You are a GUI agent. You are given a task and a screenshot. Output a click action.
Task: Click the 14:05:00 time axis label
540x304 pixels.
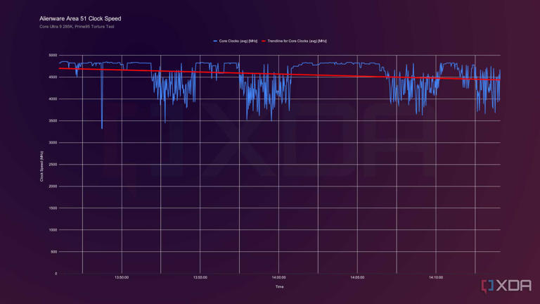(x=357, y=277)
